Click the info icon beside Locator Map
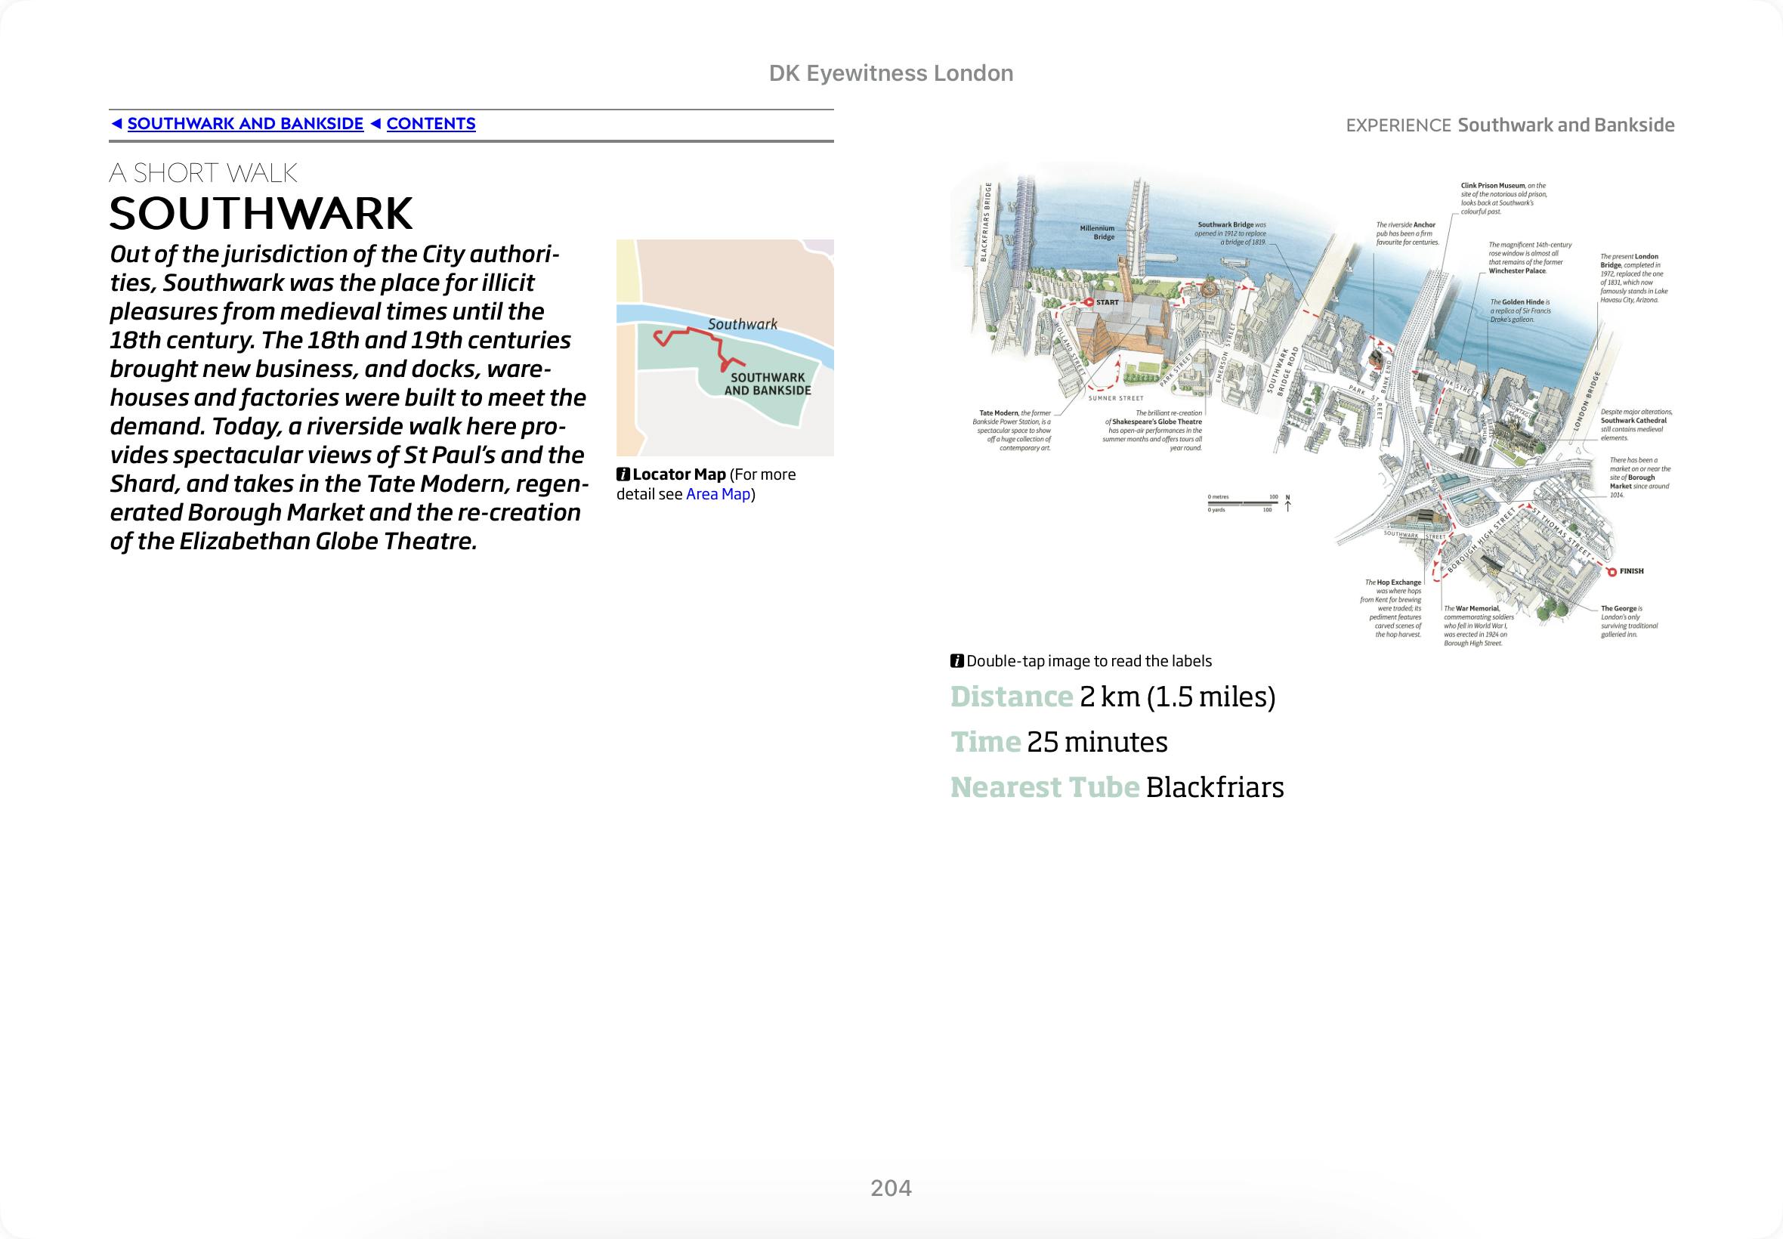This screenshot has width=1783, height=1239. tap(623, 474)
